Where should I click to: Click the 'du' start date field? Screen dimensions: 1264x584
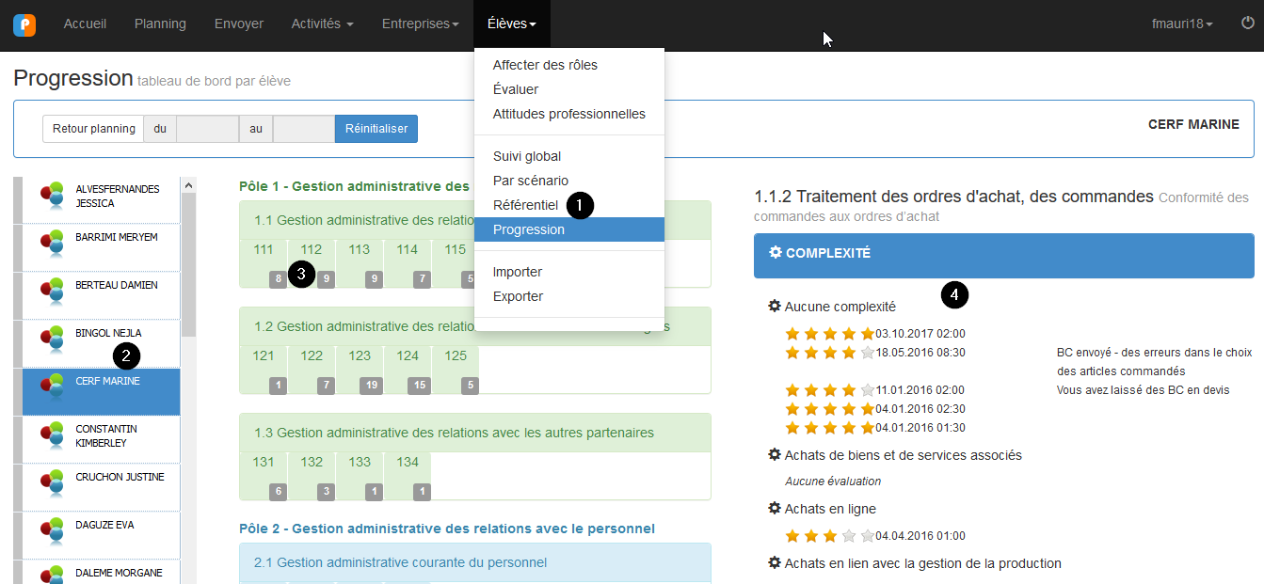(x=207, y=129)
